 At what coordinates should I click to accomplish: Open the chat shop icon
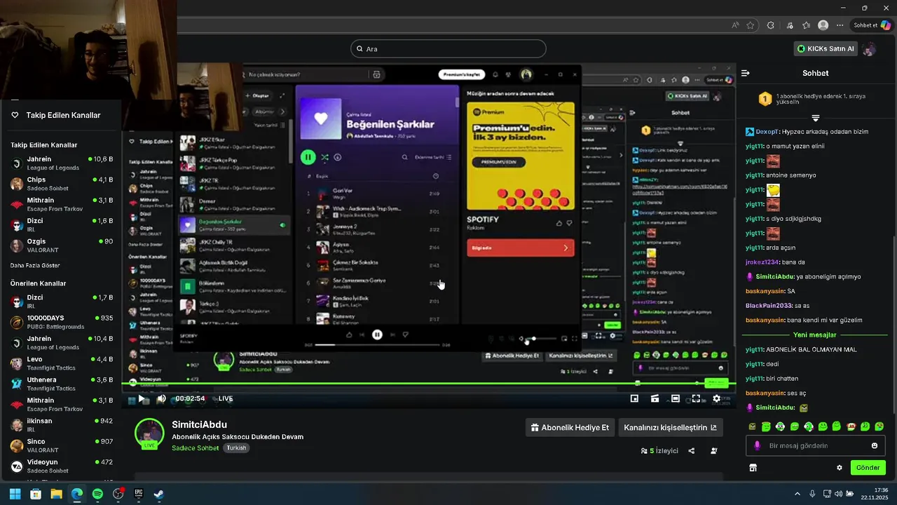point(753,468)
